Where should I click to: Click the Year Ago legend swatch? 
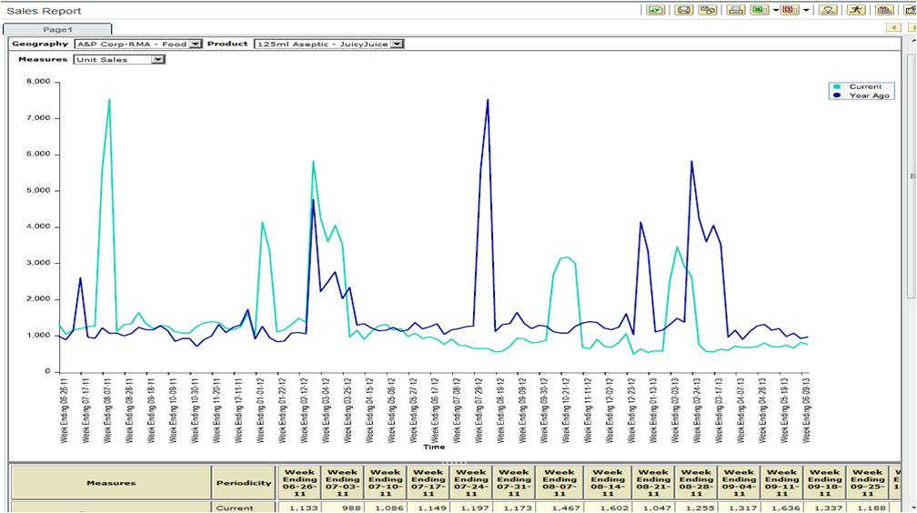click(x=836, y=96)
